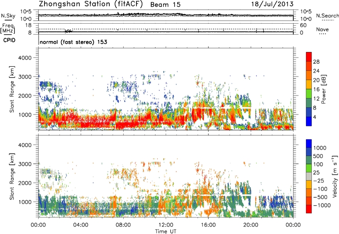Click '4000' on power panel range axis
The width and height of the screenshot is (339, 234).
[x=25, y=58]
